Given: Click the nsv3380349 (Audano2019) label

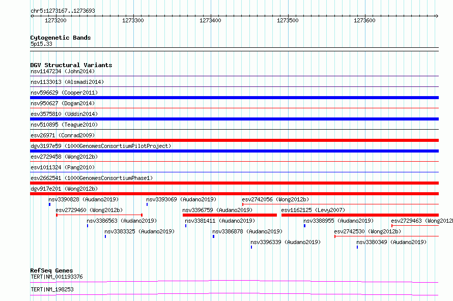Looking at the screenshot, I should click(391, 242).
